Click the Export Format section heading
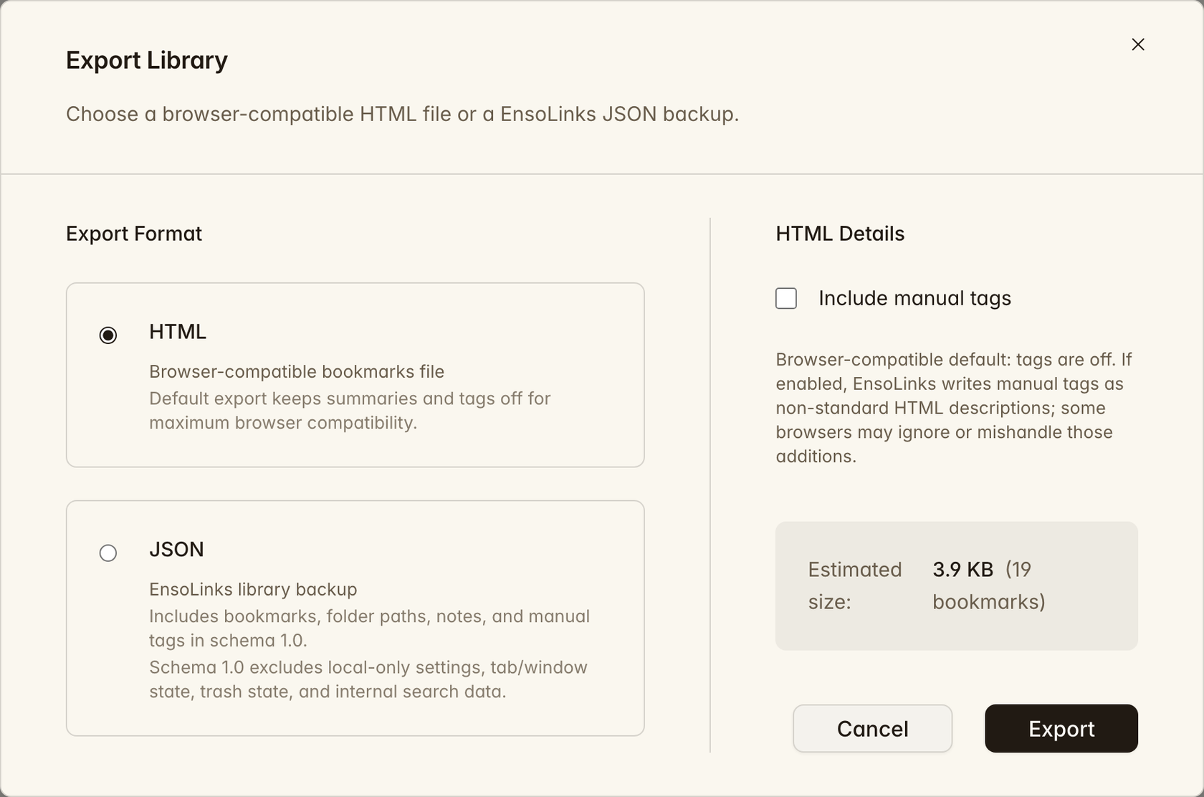Viewport: 1204px width, 797px height. point(134,234)
